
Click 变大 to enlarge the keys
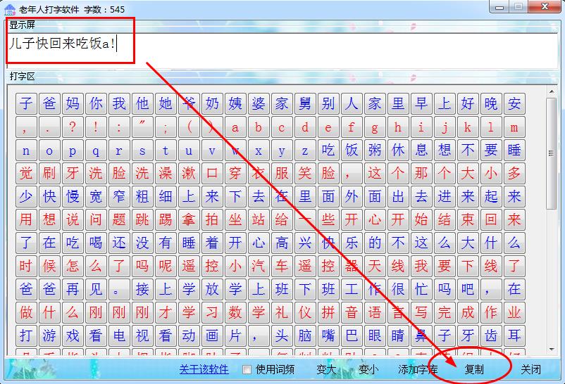(x=326, y=369)
